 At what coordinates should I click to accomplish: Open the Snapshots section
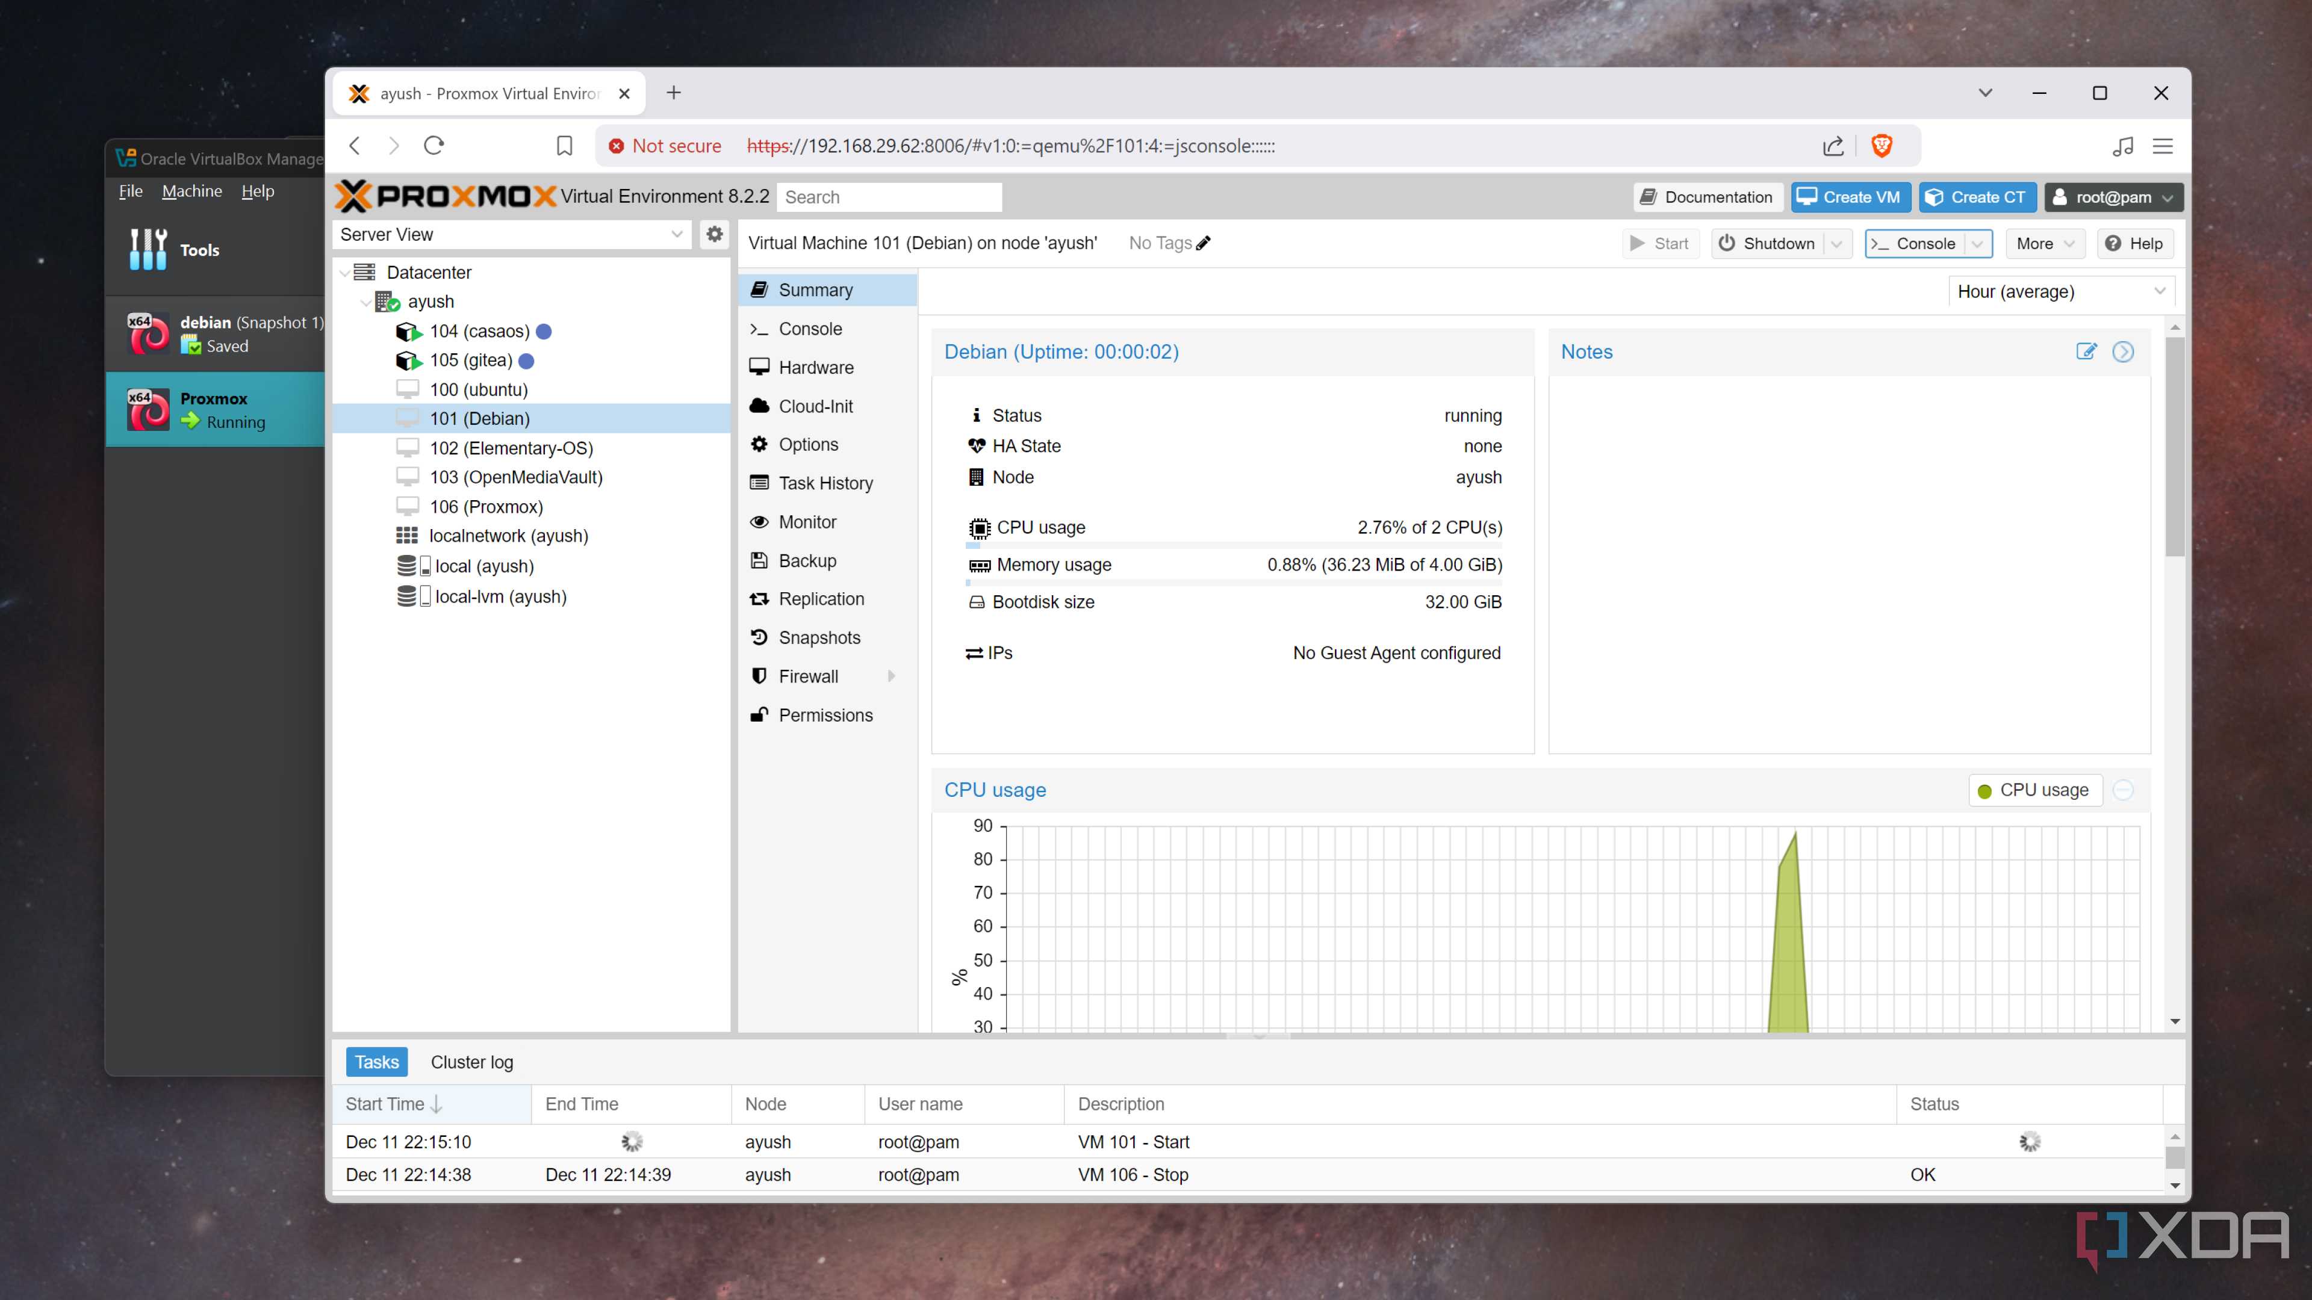(x=827, y=637)
